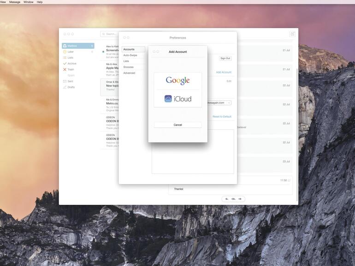Click the Reply arrow icon

click(227, 199)
